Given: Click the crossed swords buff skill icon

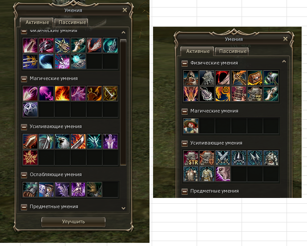Looking at the screenshot, I should (223, 158).
